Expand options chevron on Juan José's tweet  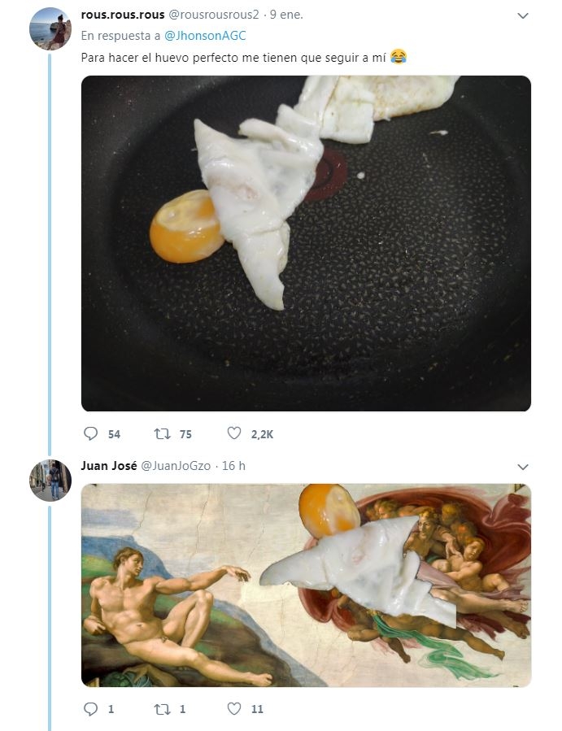click(523, 467)
